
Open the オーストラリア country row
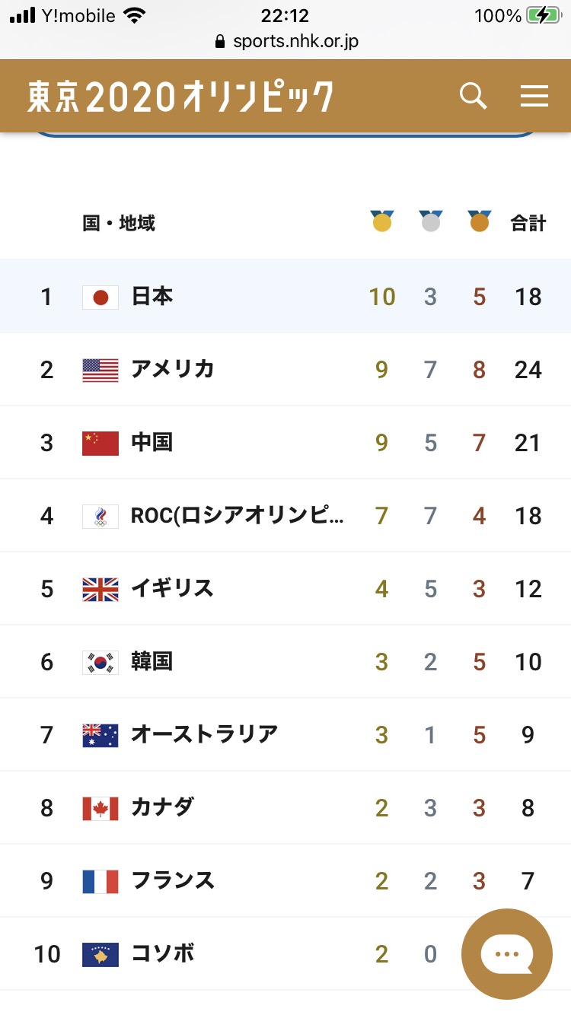coord(285,734)
